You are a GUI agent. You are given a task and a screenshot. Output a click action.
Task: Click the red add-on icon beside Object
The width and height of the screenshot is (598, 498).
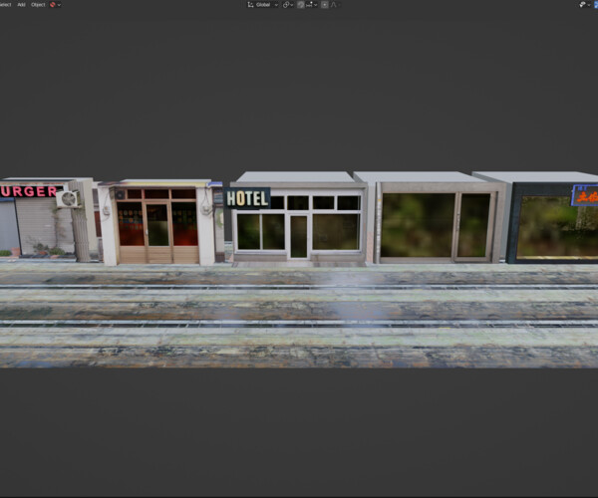[53, 5]
